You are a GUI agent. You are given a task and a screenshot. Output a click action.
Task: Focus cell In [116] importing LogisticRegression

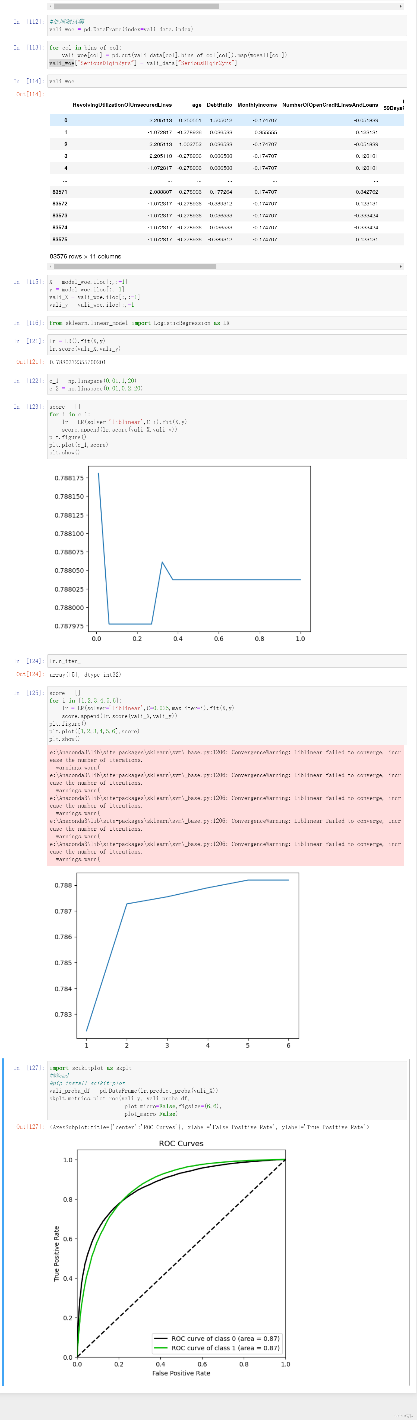[x=227, y=323]
